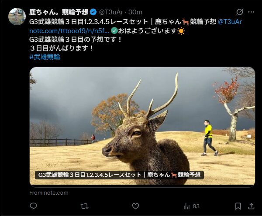Viewport: 262px width, 216px height.
Task: View analytics via the bar chart icon
Action: point(186,206)
